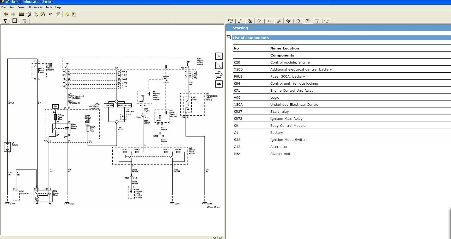Image resolution: width=451 pixels, height=239 pixels.
Task: Open the Bookmarks menu
Action: point(36,7)
